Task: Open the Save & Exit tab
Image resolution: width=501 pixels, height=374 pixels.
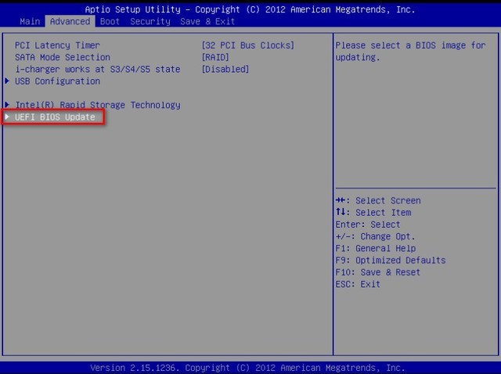Action: (x=207, y=21)
